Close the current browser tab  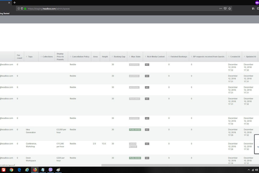pos(9,3)
